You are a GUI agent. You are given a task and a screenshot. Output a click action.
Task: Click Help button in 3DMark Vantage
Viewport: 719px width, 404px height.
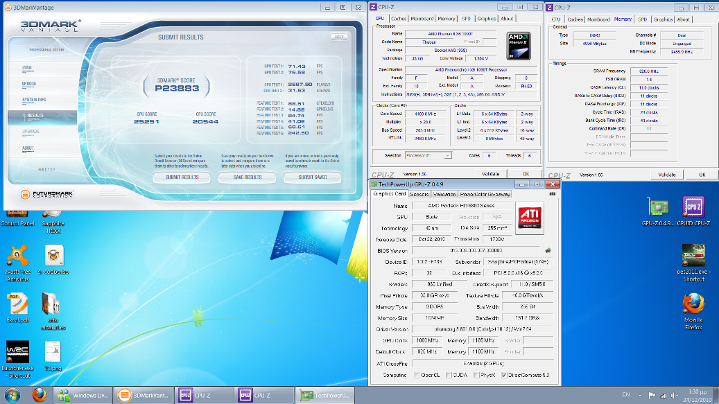339,37
